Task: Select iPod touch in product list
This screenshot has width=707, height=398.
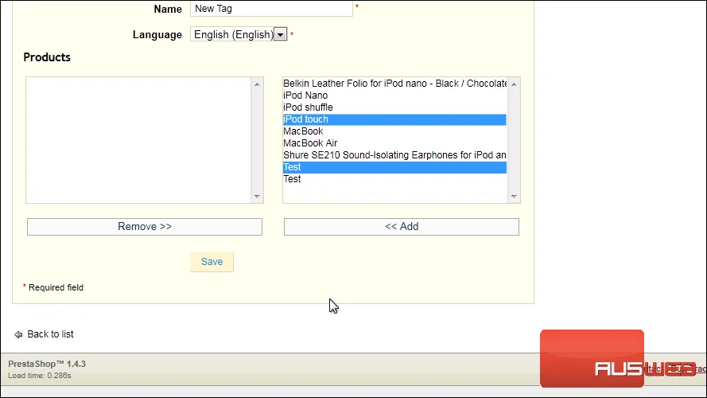Action: 394,119
